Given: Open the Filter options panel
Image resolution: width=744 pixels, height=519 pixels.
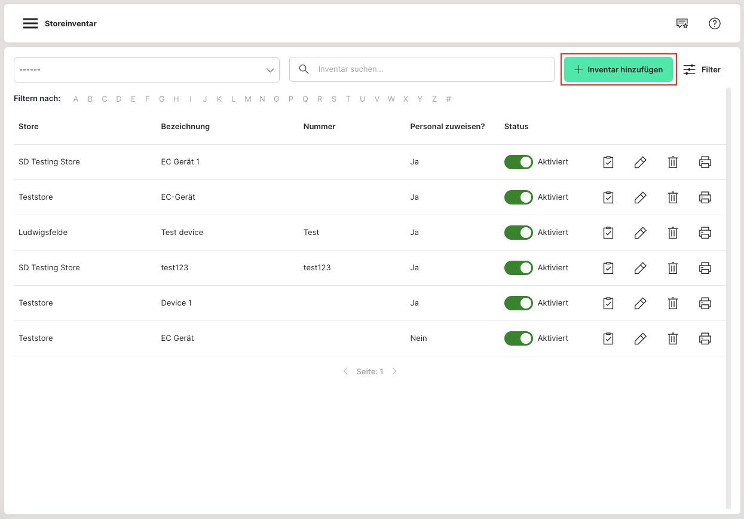Looking at the screenshot, I should 702,70.
